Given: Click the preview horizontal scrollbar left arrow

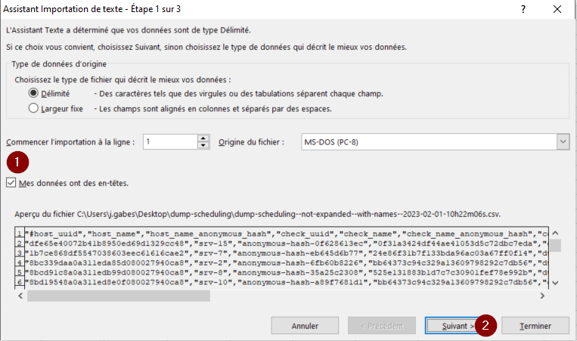Looking at the screenshot, I should (x=20, y=296).
